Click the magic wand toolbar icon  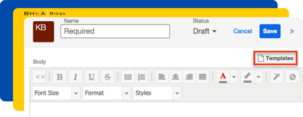pos(277,77)
